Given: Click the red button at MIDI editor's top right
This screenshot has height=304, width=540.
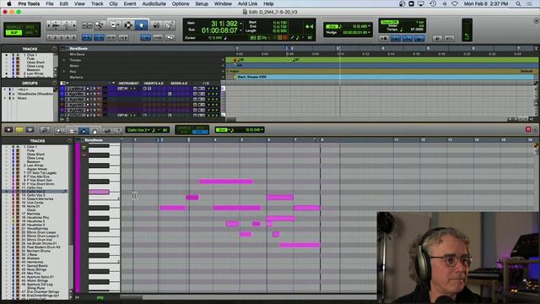Looking at the screenshot, I should click(x=528, y=129).
